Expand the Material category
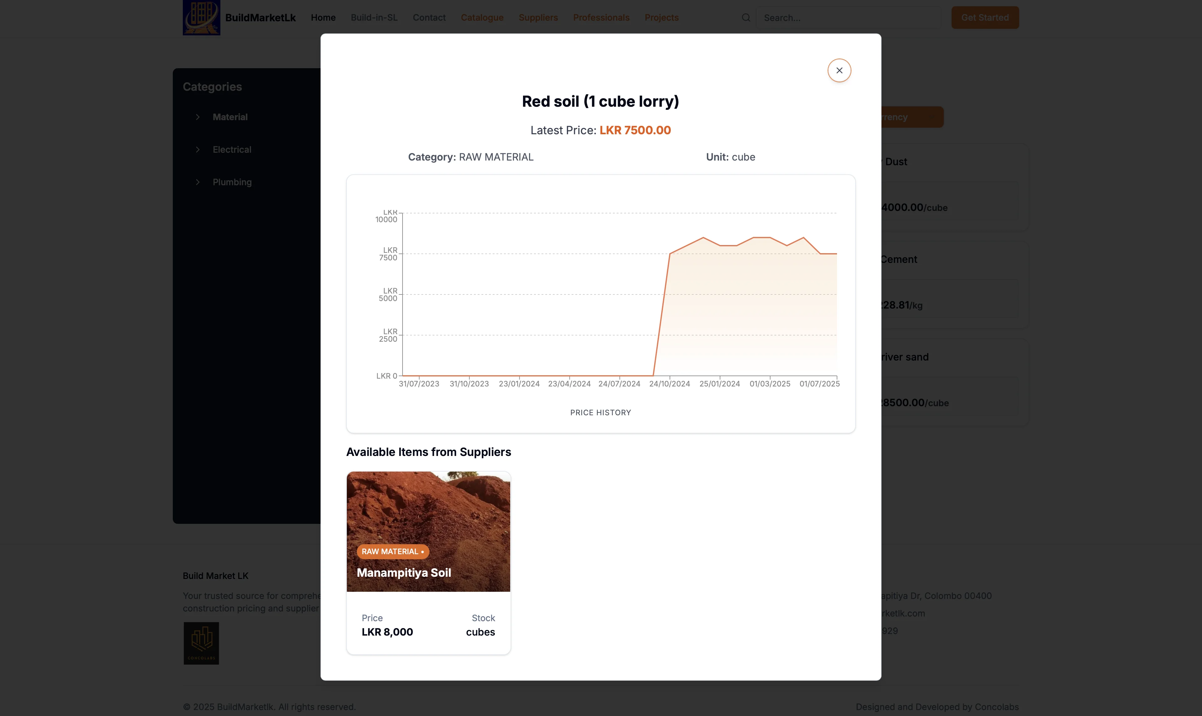Image resolution: width=1202 pixels, height=716 pixels. 230,117
